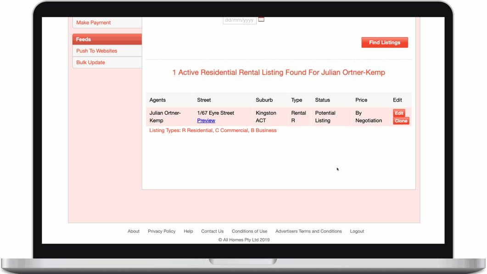Select the Feeds sidebar header
The height and width of the screenshot is (274, 487).
(x=107, y=39)
